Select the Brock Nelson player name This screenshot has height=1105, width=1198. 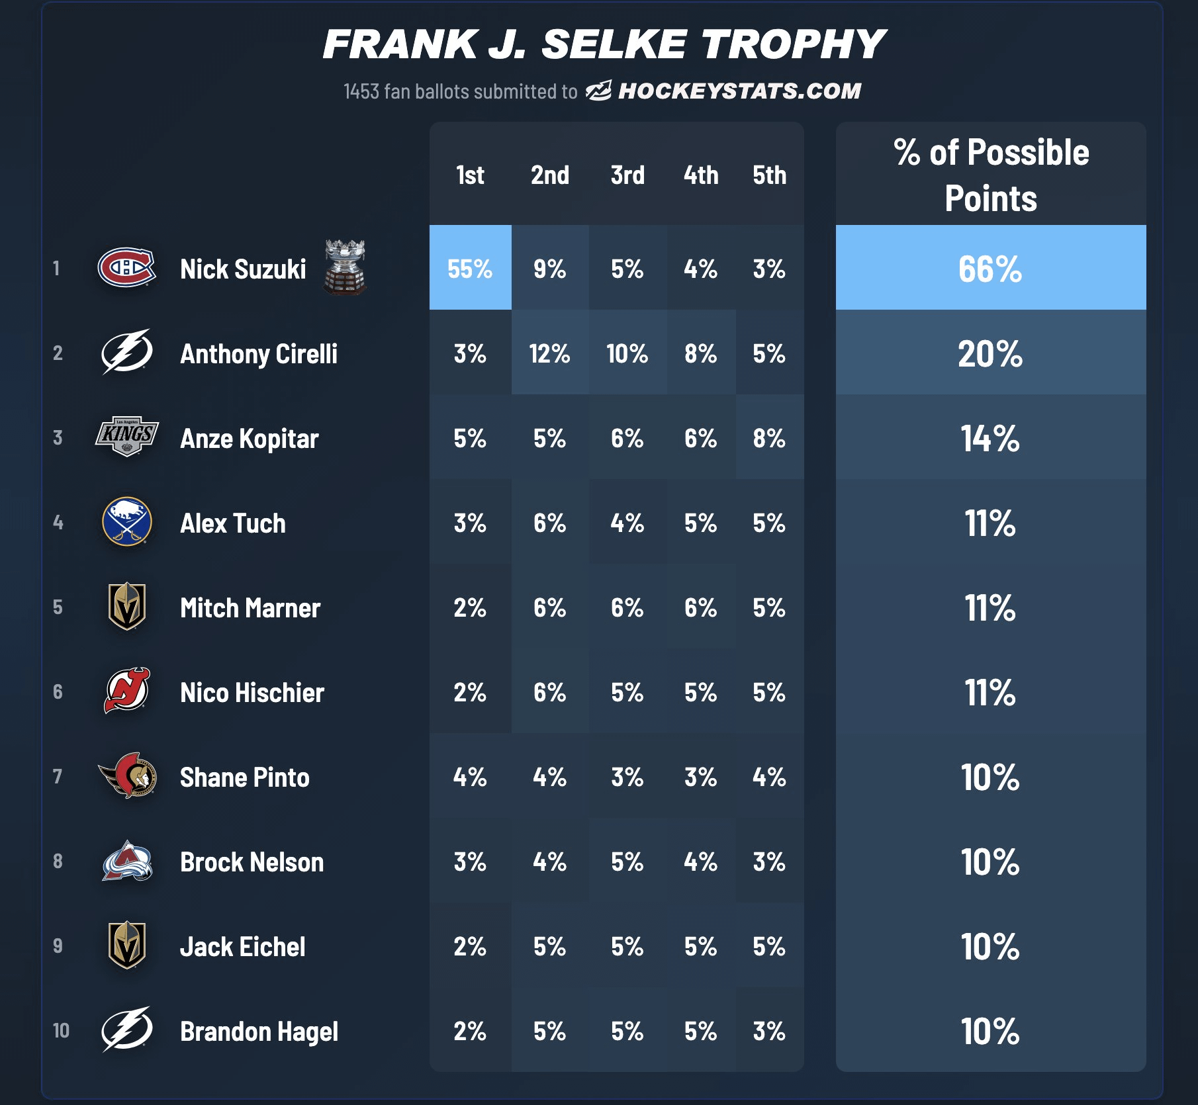click(252, 862)
